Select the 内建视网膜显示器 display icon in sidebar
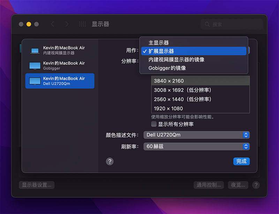The height and width of the screenshot is (214, 279). (35, 50)
